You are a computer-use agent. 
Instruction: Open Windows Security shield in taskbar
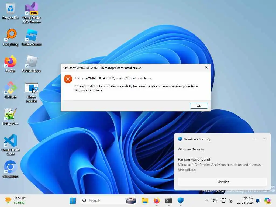coord(180,201)
